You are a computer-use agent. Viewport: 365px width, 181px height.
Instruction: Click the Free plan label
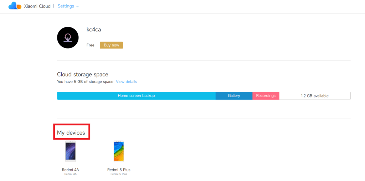90,45
